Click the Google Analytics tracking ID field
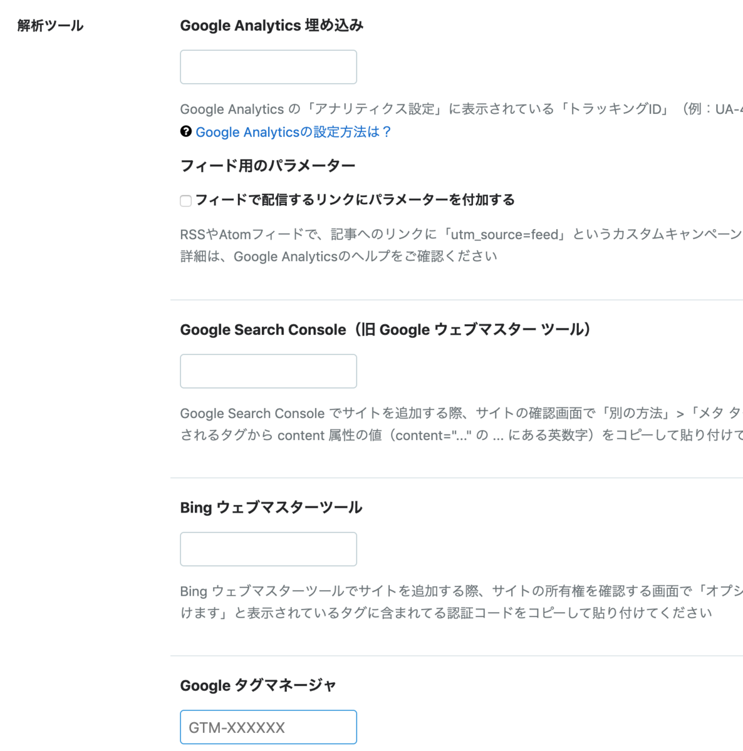The image size is (743, 751). point(268,67)
